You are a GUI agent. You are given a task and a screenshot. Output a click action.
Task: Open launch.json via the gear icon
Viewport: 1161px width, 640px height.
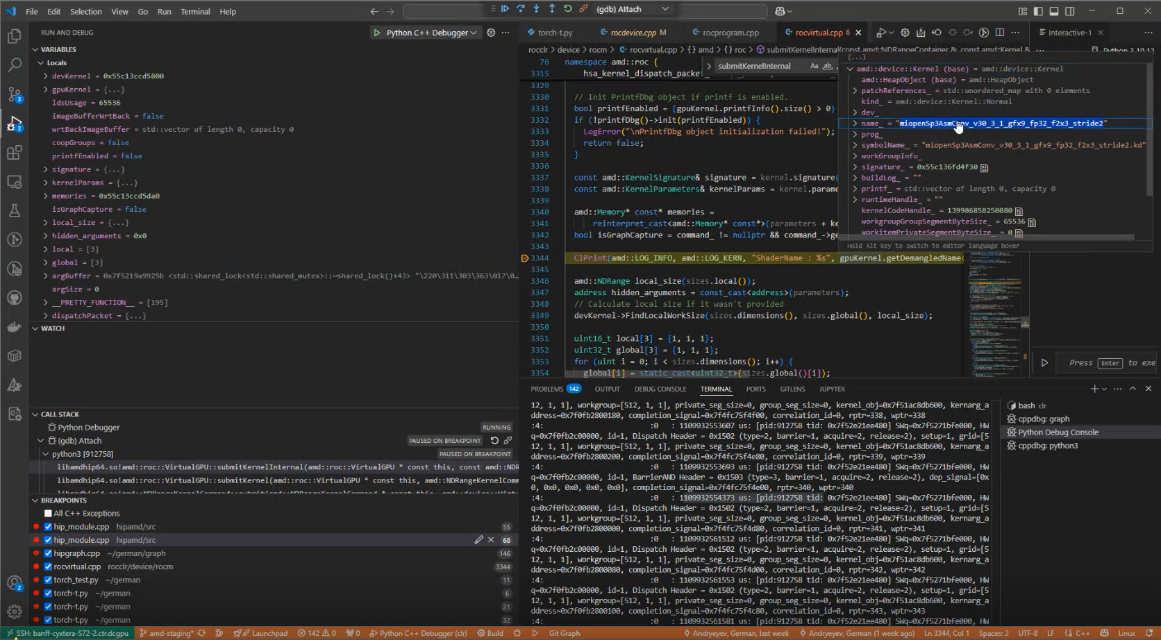point(491,33)
